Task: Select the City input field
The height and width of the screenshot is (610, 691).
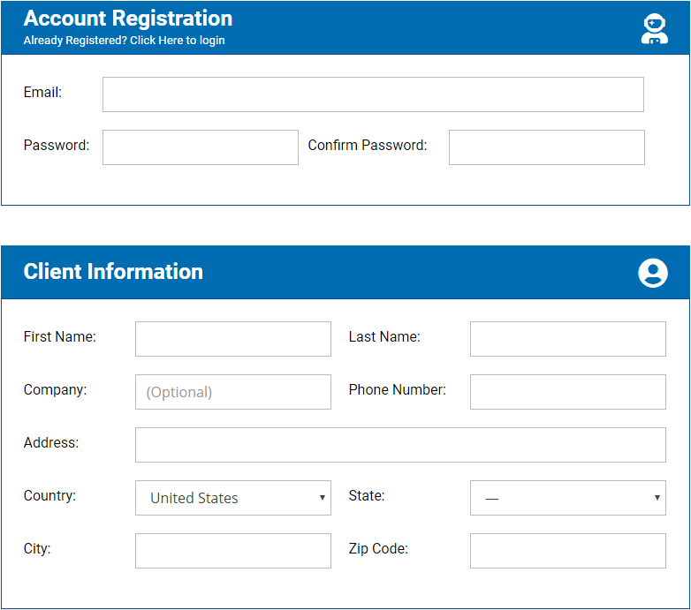Action: pos(233,551)
